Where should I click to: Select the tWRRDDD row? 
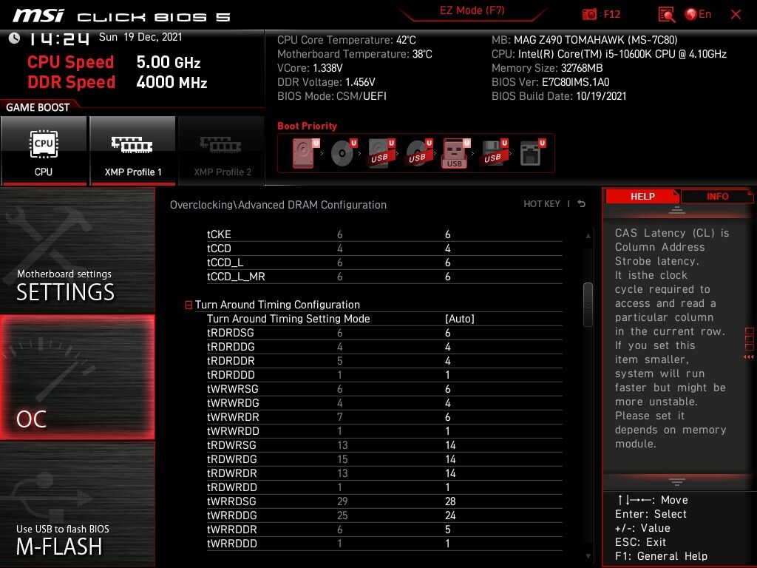coord(384,544)
